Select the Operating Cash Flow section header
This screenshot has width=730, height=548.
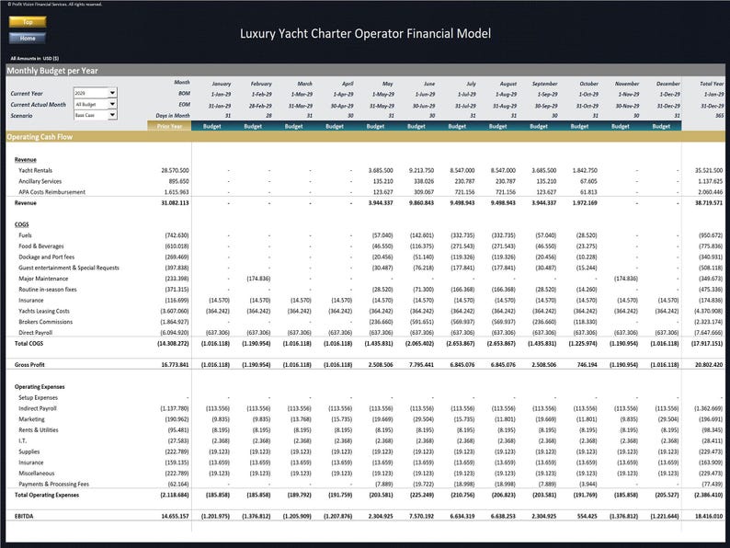pyautogui.click(x=40, y=137)
